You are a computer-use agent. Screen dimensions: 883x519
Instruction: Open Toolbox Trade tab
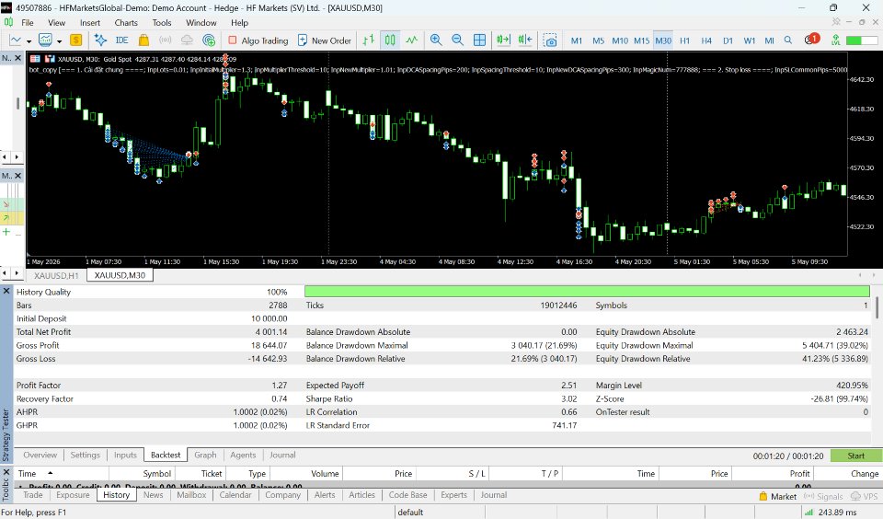[x=33, y=495]
